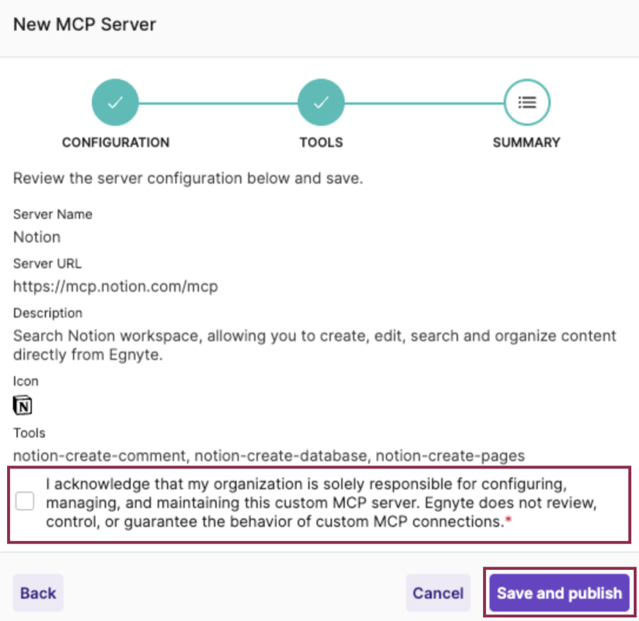Check the organization responsibility acknowledgment box
The width and height of the screenshot is (639, 621).
[24, 501]
